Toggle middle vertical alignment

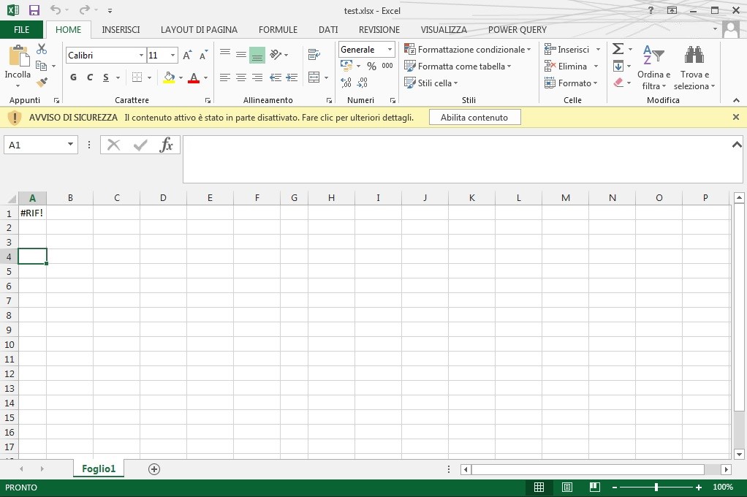click(x=241, y=55)
